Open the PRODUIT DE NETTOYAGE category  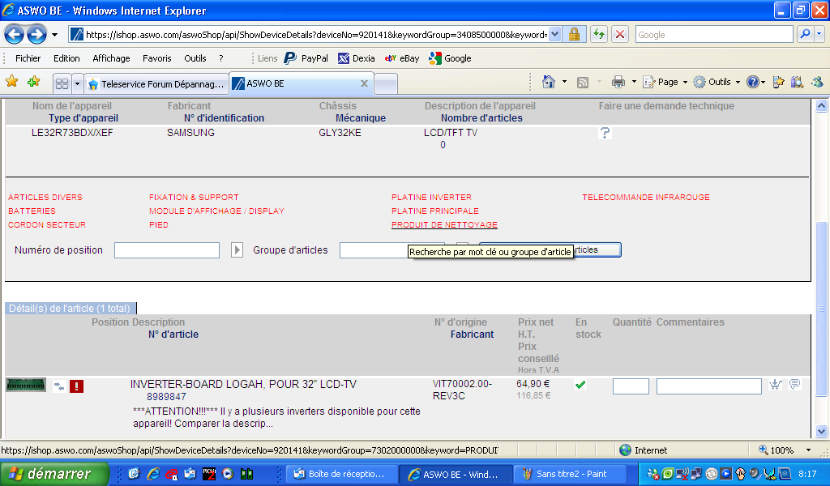[444, 224]
